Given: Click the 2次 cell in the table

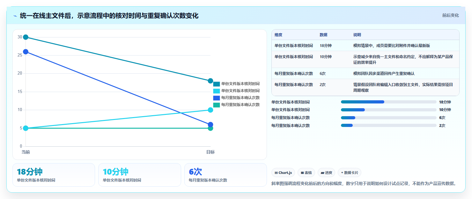Looking at the screenshot, I should pyautogui.click(x=323, y=84).
